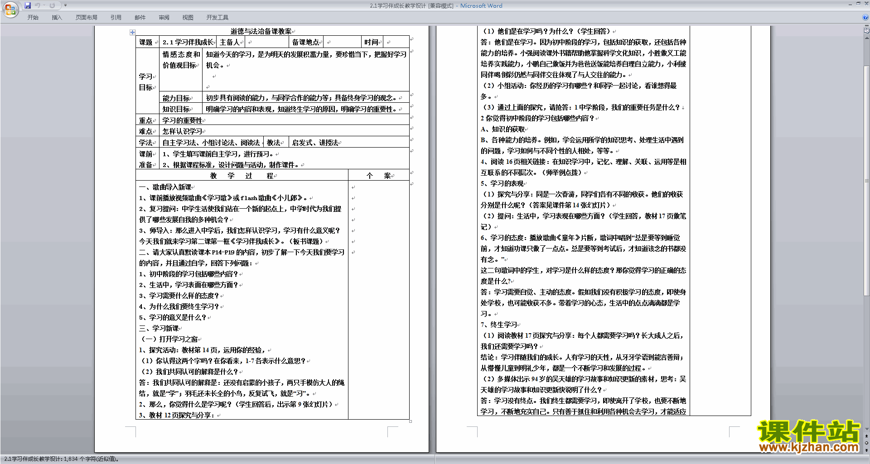
Task: Switch to the 引用 tab
Action: [116, 18]
